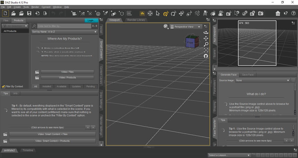Switch to the Render Library tab
The image size is (298, 158).
point(136,20)
